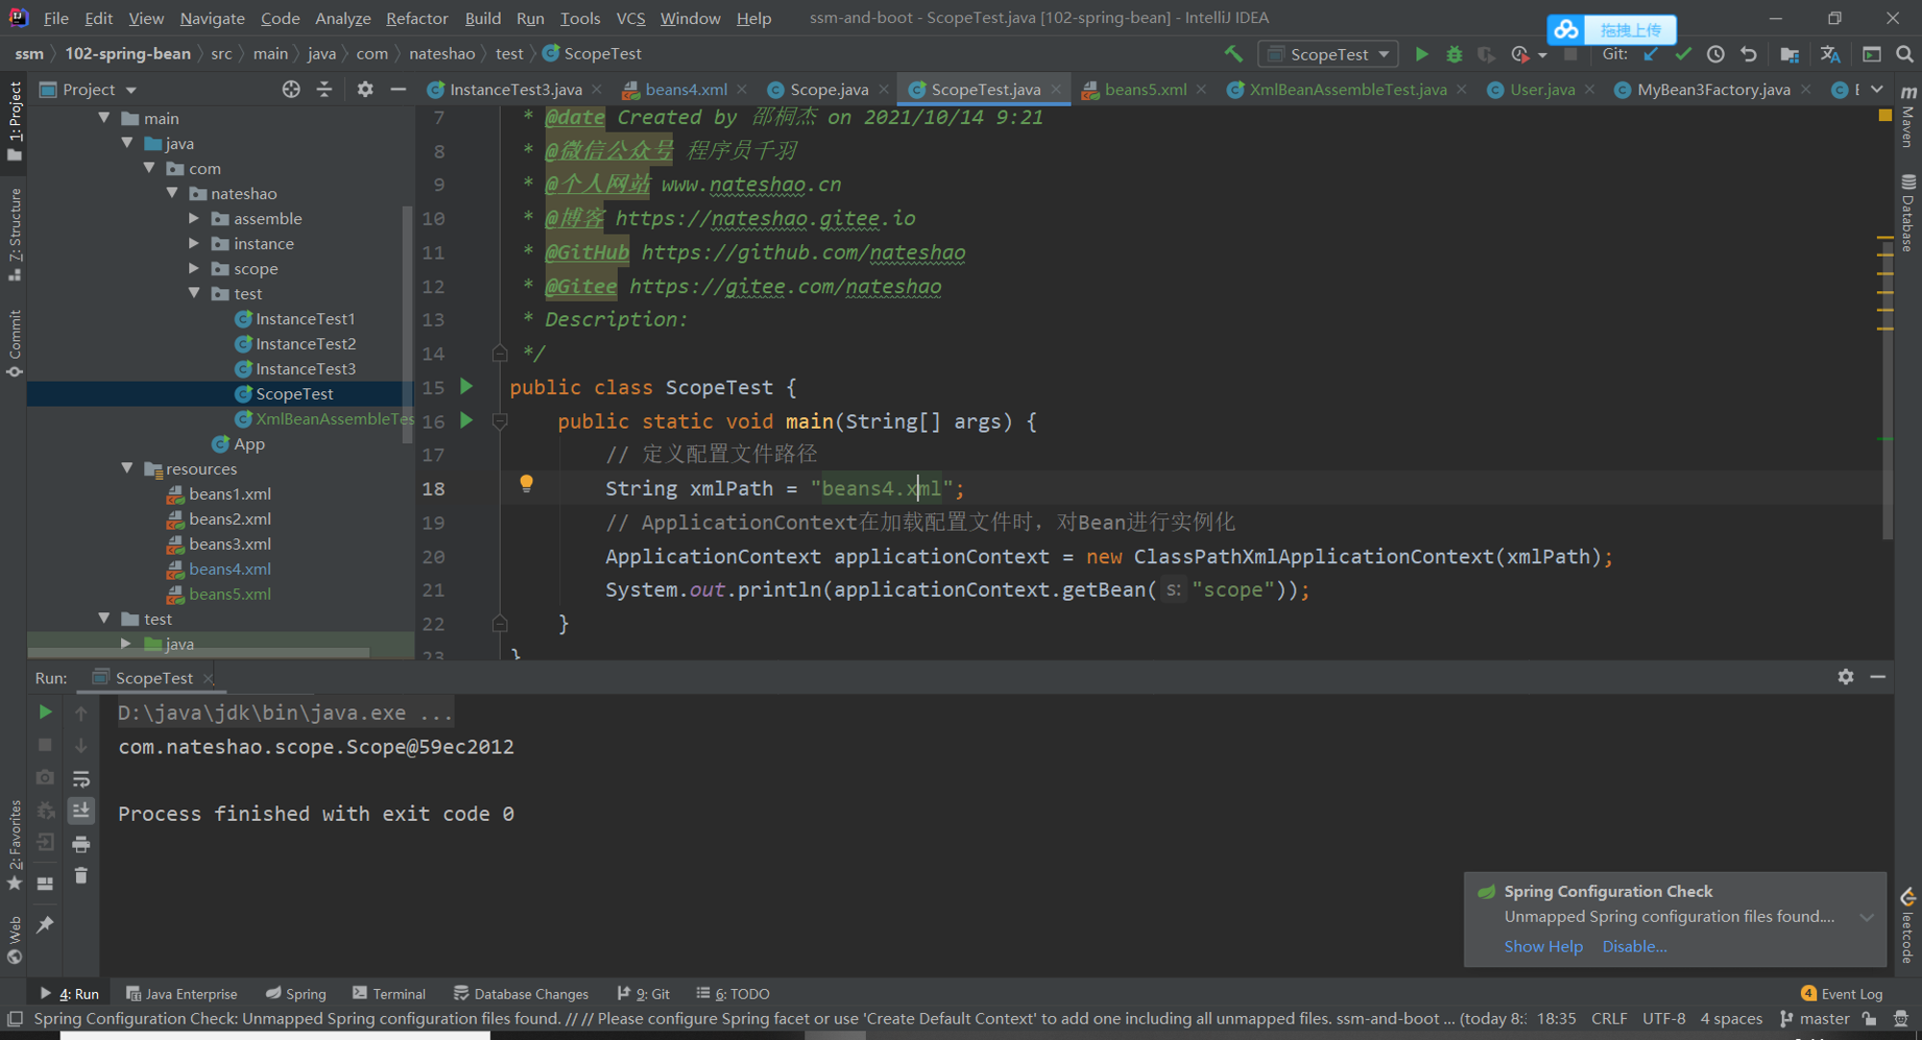Roll back changes with the undo icon
The height and width of the screenshot is (1040, 1922).
(1749, 54)
